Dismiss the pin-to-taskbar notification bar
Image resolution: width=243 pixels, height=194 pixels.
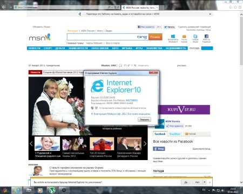[210, 14]
